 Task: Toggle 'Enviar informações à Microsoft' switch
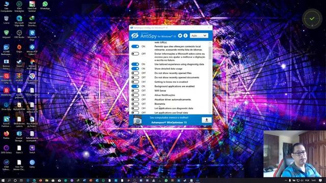click(x=135, y=54)
